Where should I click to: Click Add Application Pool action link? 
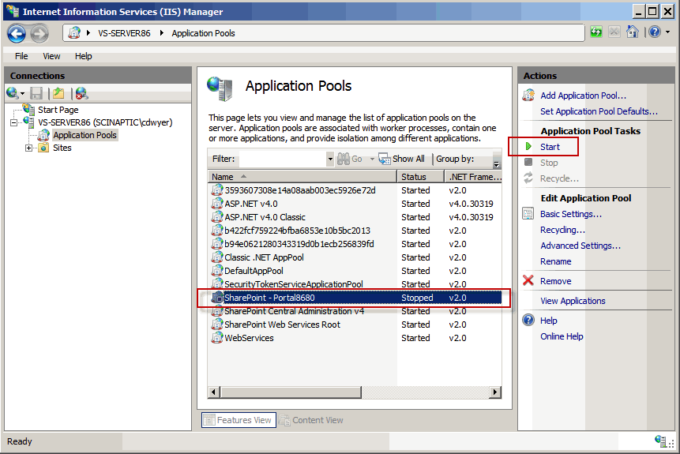(x=583, y=96)
